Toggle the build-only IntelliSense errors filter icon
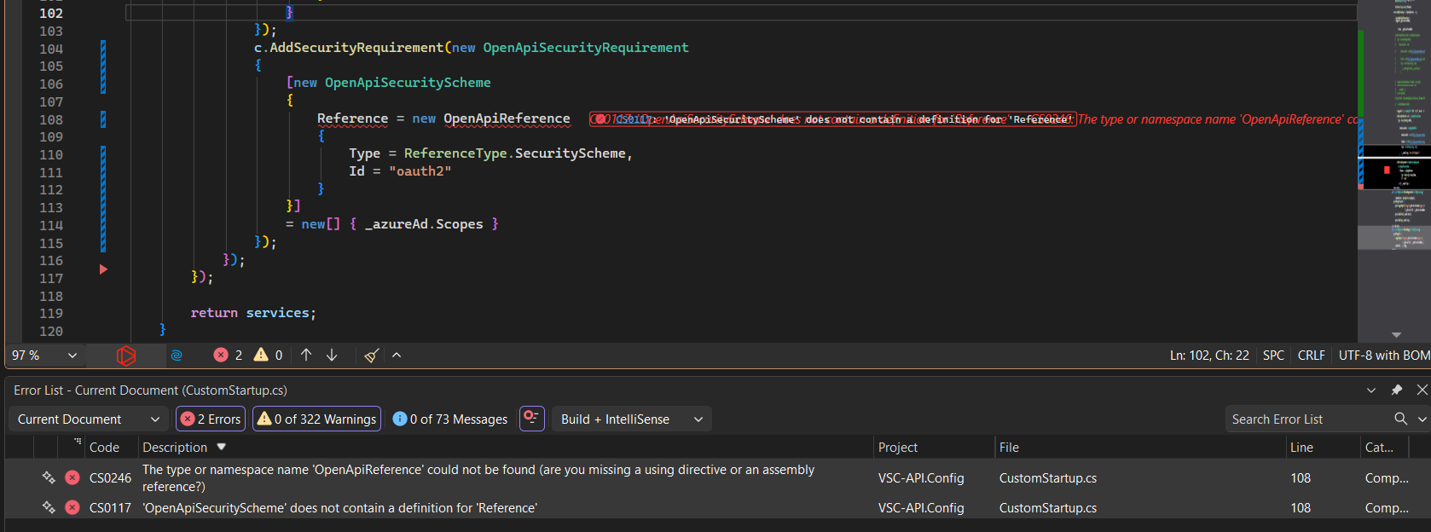Image resolution: width=1431 pixels, height=532 pixels. tap(532, 419)
